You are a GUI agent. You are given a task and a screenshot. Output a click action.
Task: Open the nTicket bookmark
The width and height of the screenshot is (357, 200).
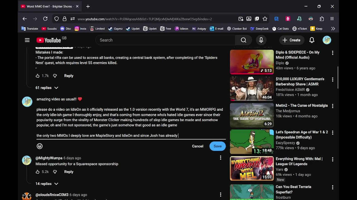pos(300,29)
